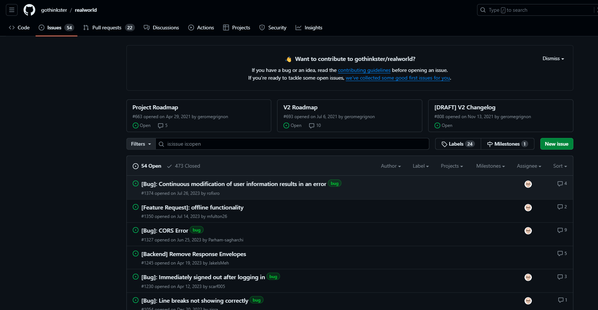Expand the Filters dropdown
598x310 pixels.
[141, 144]
